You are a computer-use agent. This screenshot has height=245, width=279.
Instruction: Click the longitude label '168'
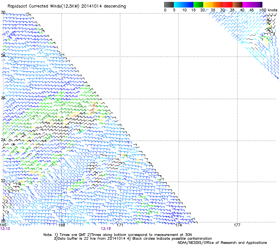(61, 225)
